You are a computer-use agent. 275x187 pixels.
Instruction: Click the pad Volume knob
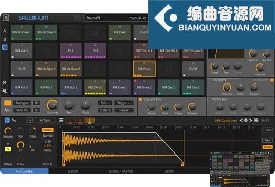[x=52, y=105]
